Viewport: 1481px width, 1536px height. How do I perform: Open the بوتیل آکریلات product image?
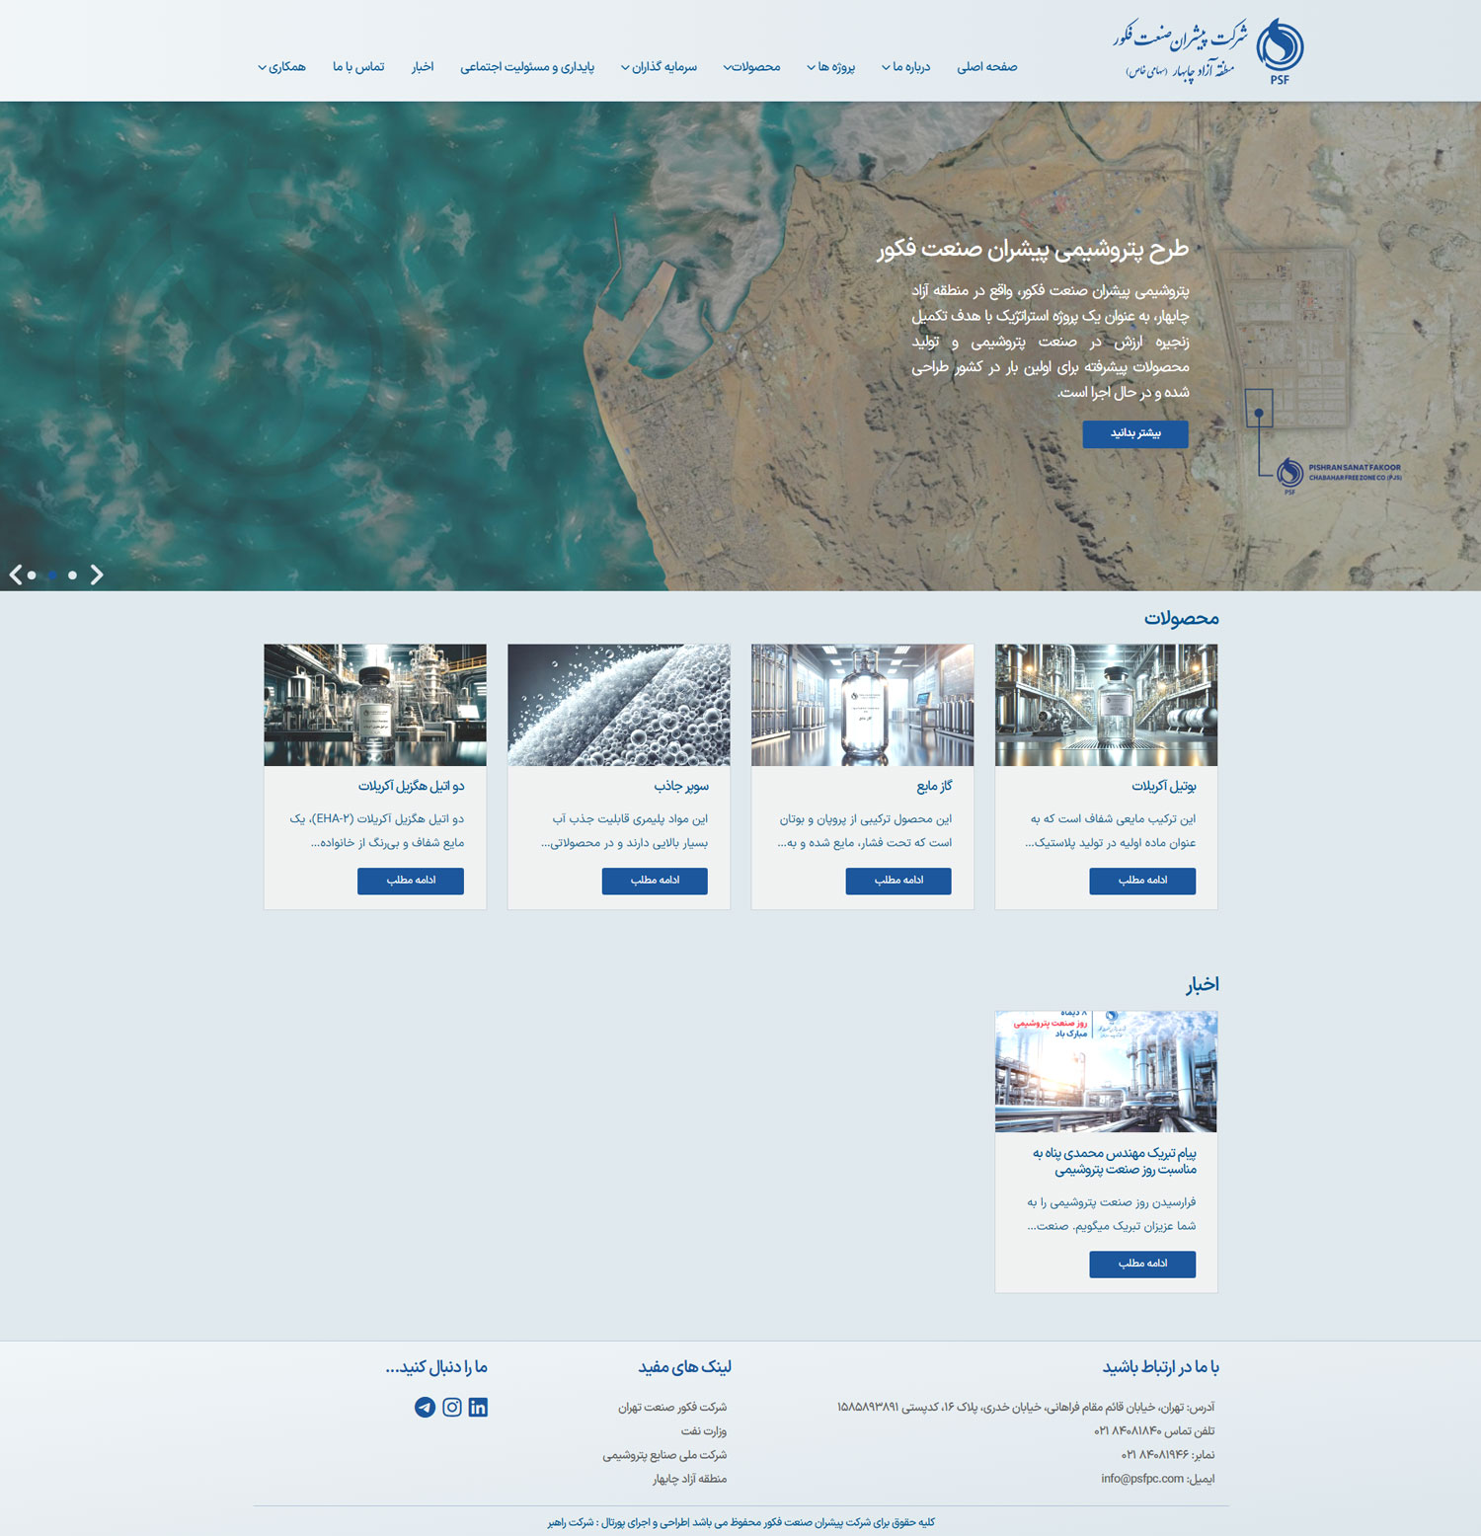(1106, 705)
